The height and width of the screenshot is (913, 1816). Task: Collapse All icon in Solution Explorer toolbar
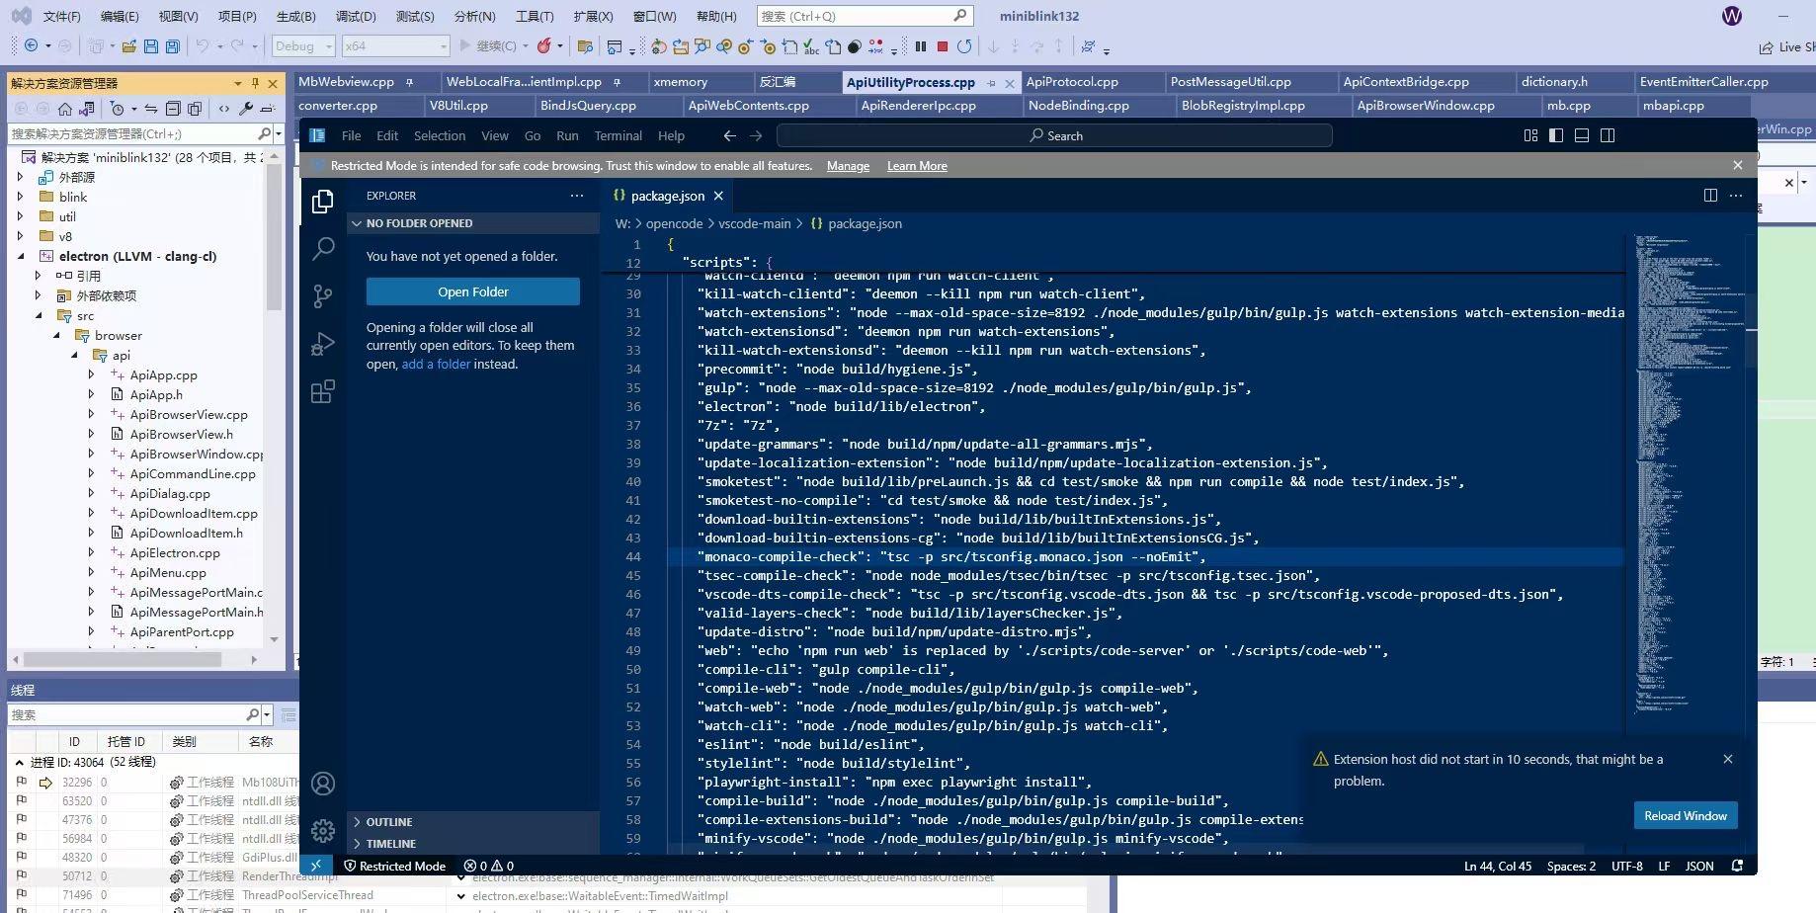(x=173, y=109)
